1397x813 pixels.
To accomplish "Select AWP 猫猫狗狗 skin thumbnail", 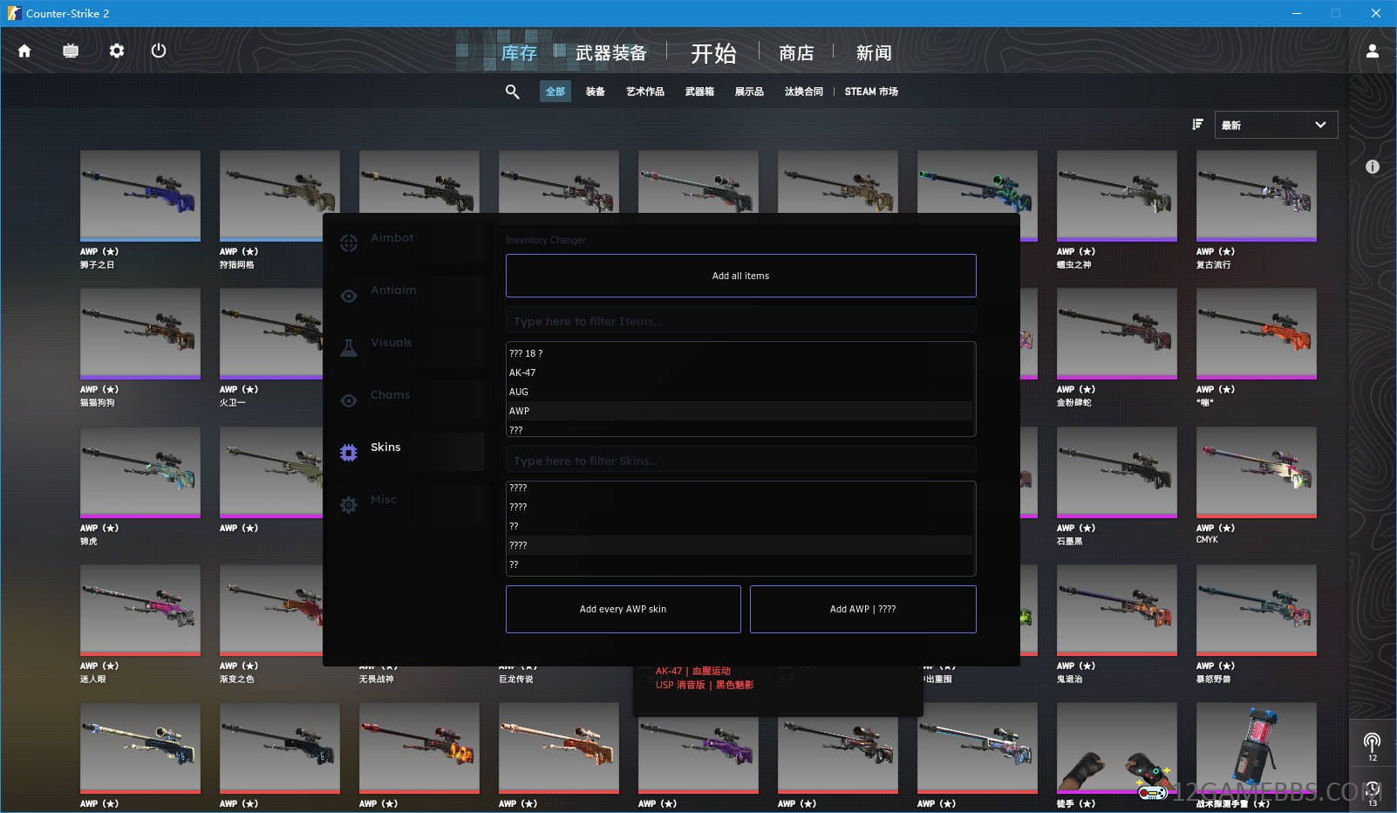I will pyautogui.click(x=140, y=333).
